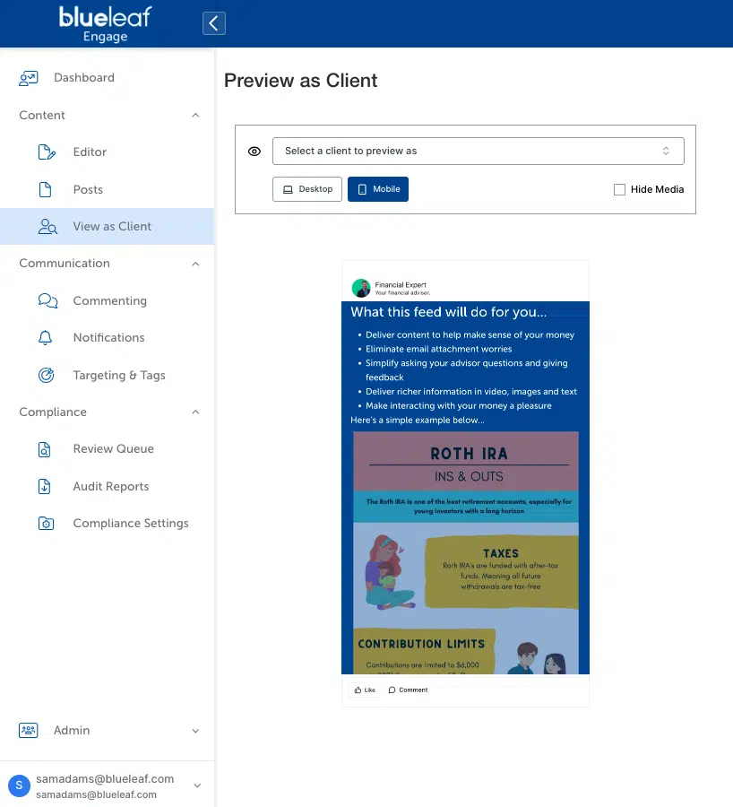This screenshot has height=807, width=733.
Task: Click the Review Queue document icon
Action: pyautogui.click(x=46, y=449)
